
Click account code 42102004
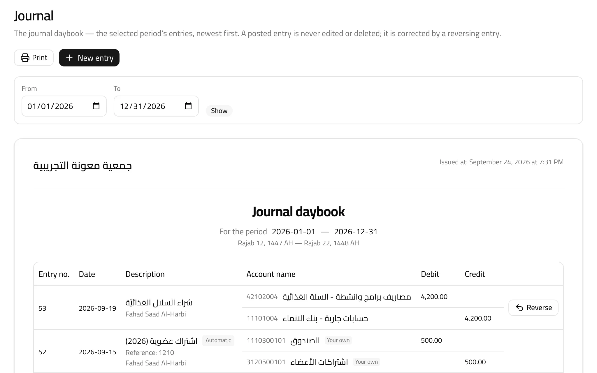(x=262, y=297)
